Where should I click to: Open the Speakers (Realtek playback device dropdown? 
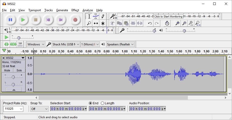[x=120, y=44]
